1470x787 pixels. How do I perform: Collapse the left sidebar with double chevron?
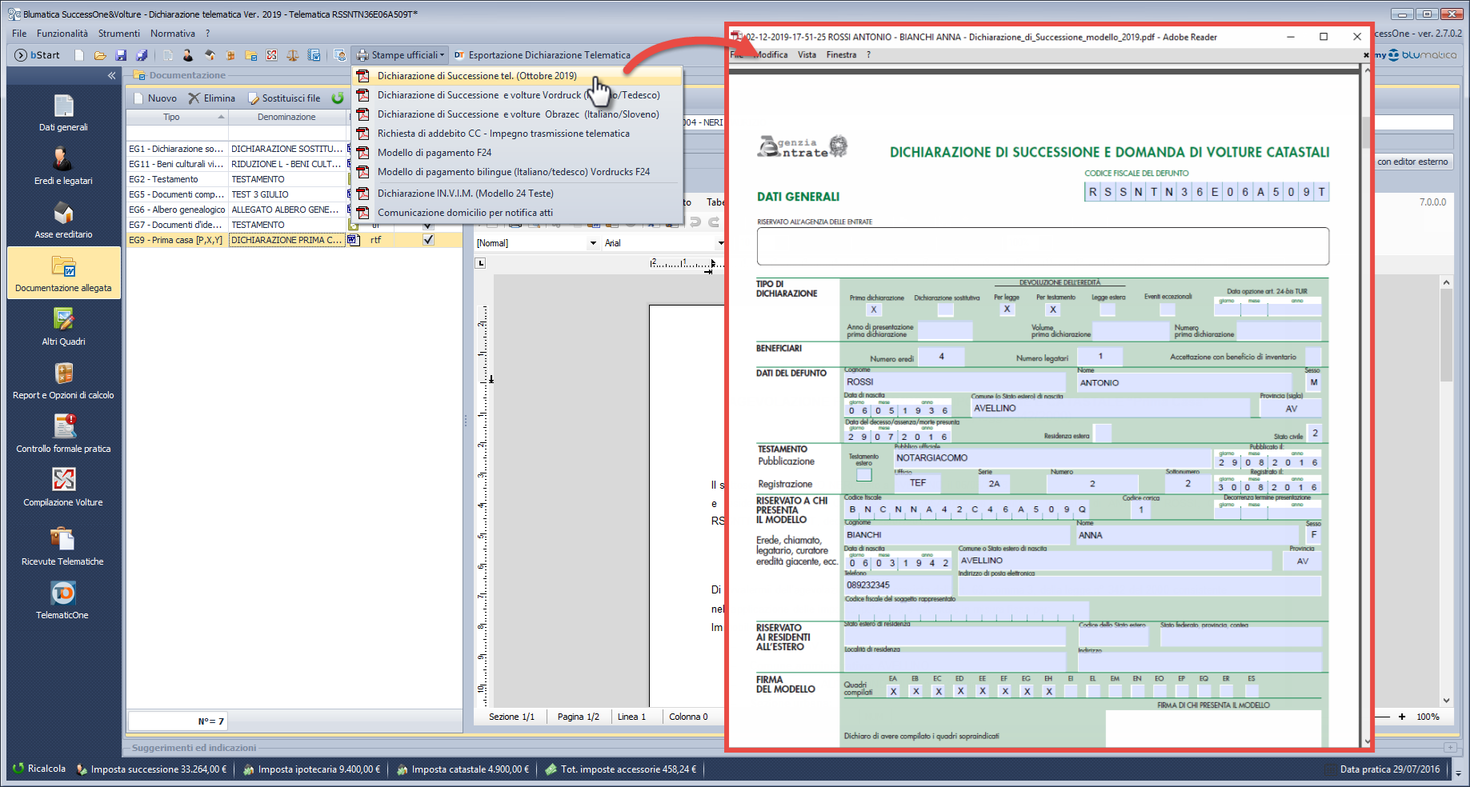[111, 75]
